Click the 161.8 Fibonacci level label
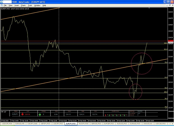This screenshot has height=126, width=174. click(166, 49)
